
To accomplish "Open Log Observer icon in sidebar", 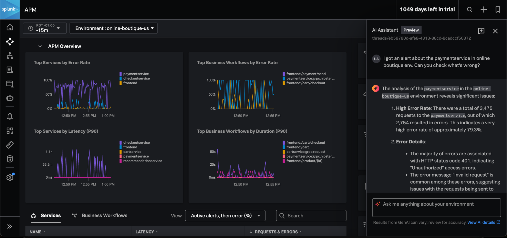I will pos(10,70).
